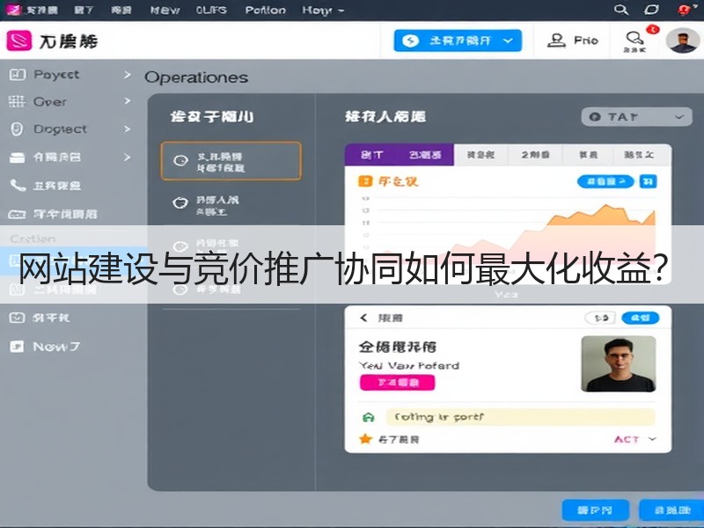Open the Now7 sidebar item
The width and height of the screenshot is (704, 528).
45,347
